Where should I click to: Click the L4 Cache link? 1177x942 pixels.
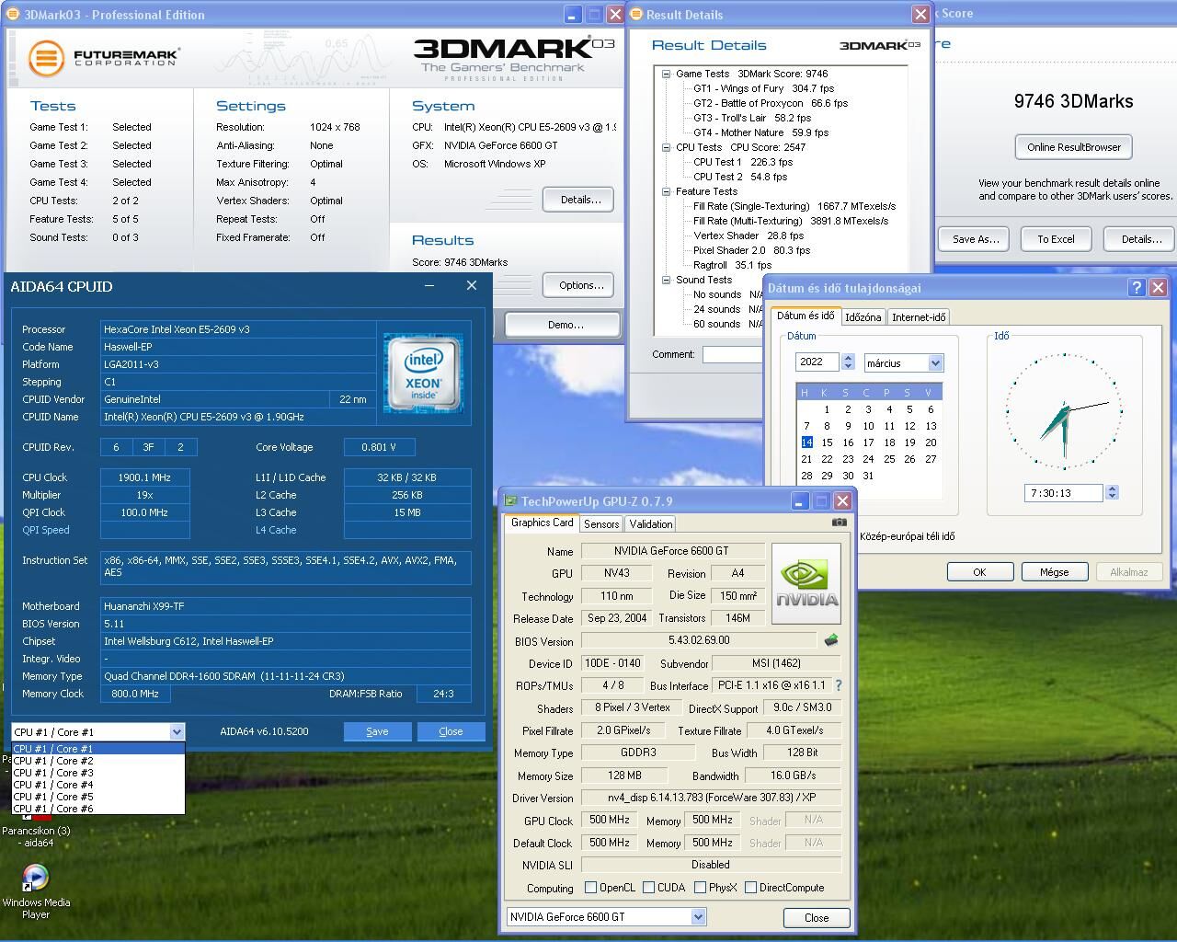point(276,530)
